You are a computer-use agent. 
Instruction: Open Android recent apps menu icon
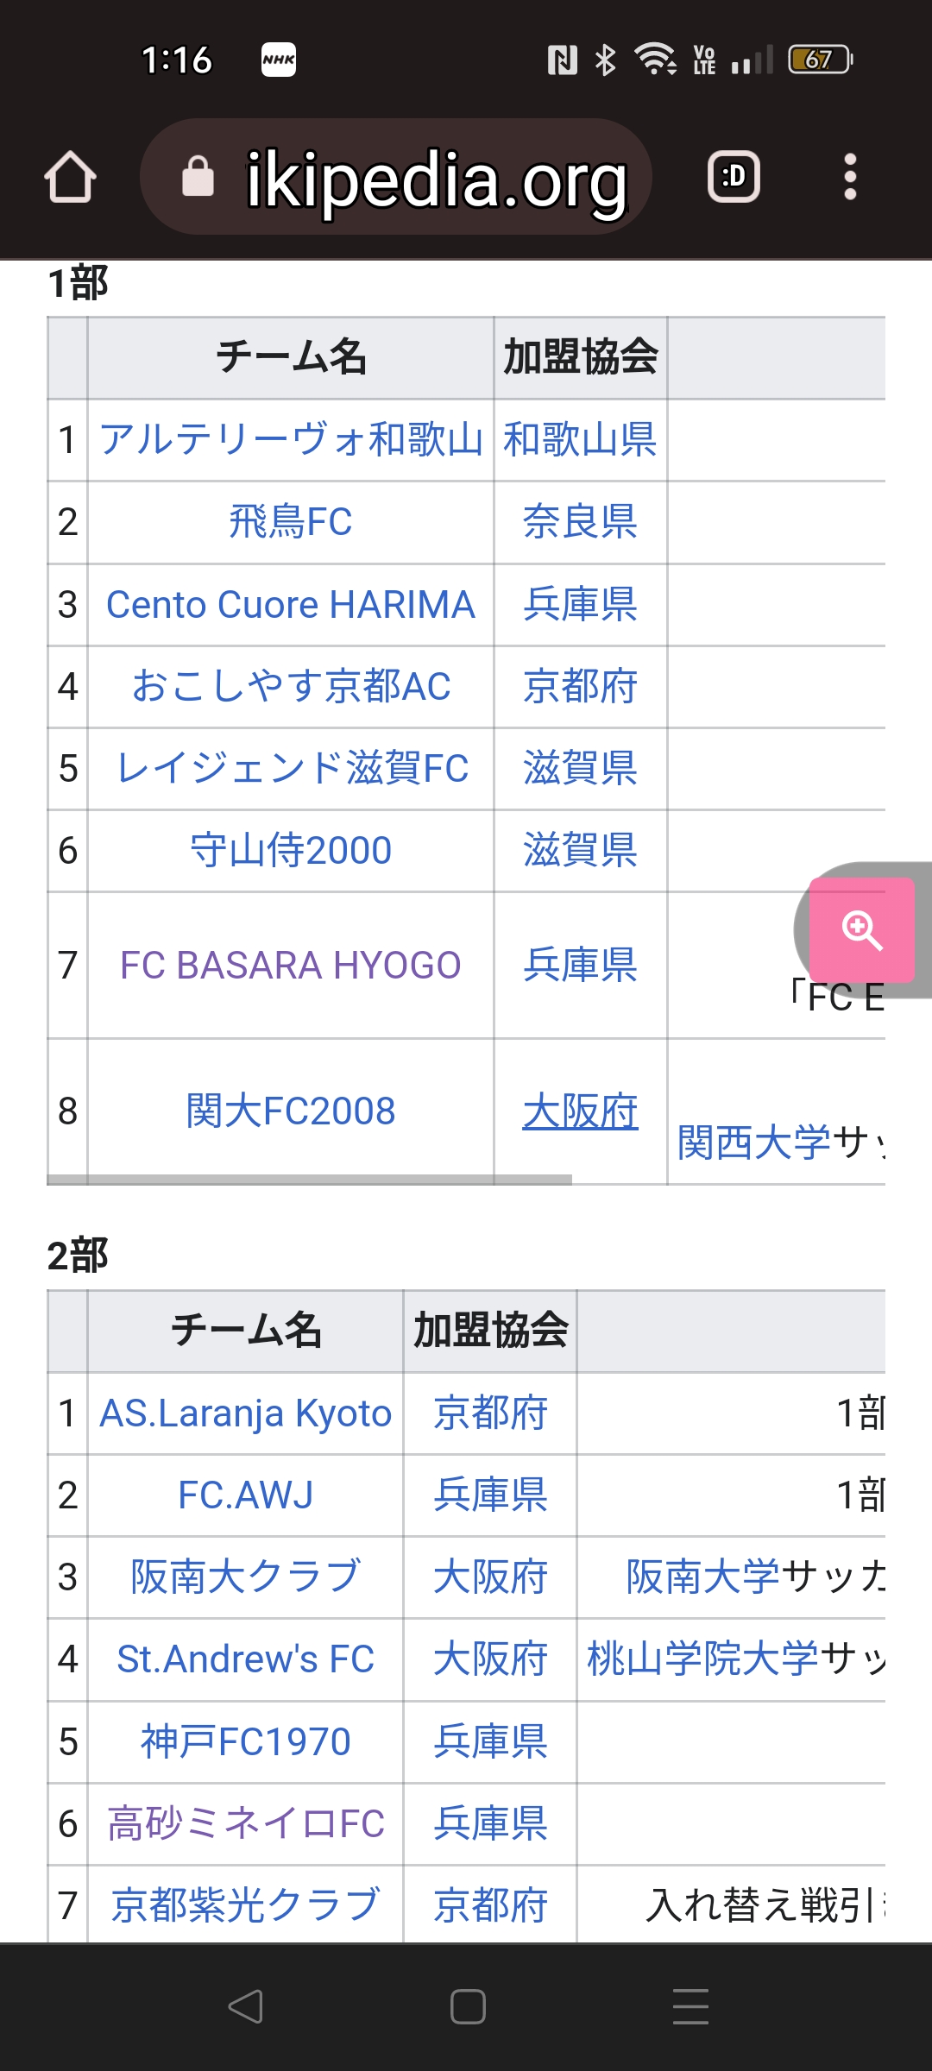click(x=690, y=2006)
